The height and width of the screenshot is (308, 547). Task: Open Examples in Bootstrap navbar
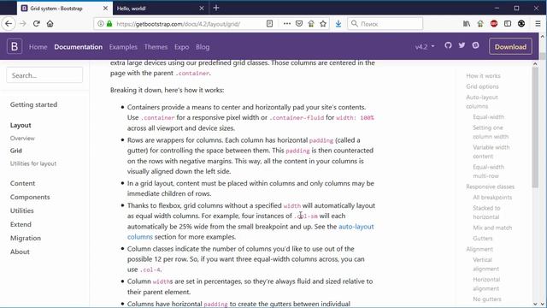coord(123,47)
